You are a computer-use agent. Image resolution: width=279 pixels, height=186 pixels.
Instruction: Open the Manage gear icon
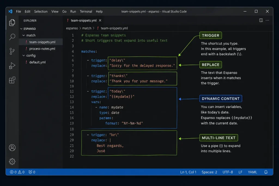(12, 161)
